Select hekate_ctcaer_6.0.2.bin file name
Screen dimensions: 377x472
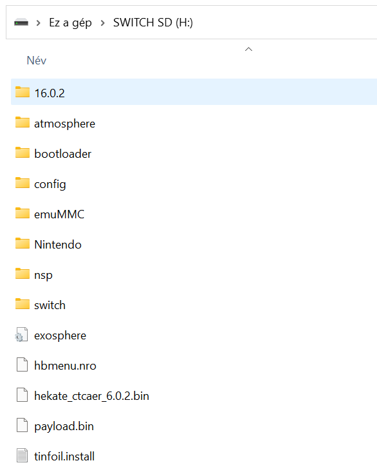[x=92, y=396]
